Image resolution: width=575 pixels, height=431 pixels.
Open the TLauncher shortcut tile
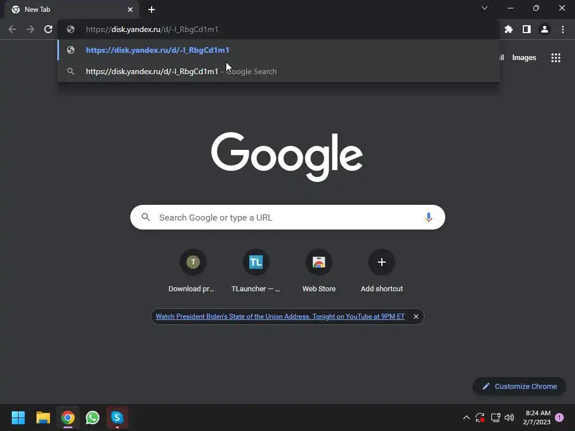point(255,271)
